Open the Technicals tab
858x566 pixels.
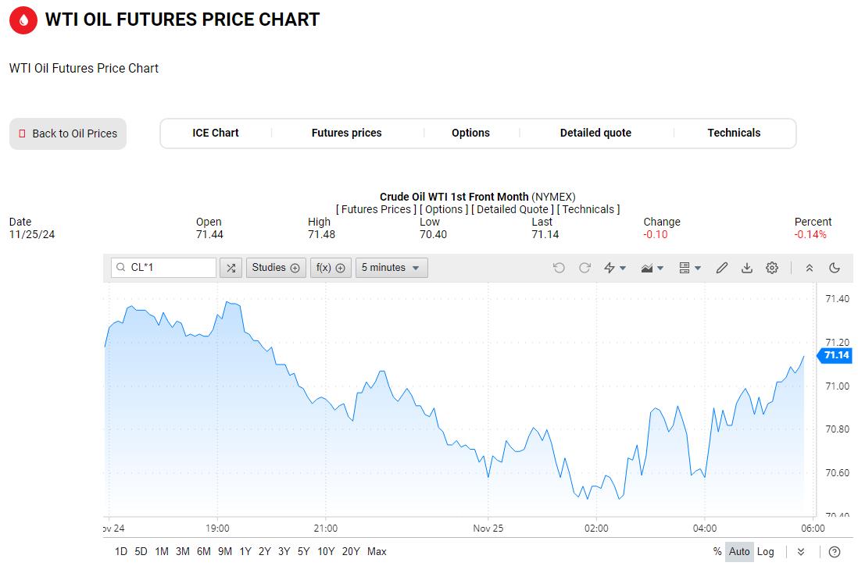(734, 133)
